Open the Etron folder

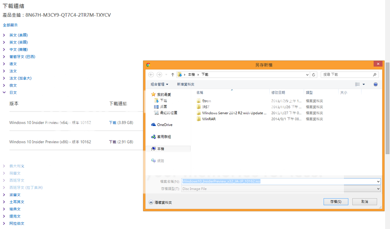pyautogui.click(x=206, y=101)
